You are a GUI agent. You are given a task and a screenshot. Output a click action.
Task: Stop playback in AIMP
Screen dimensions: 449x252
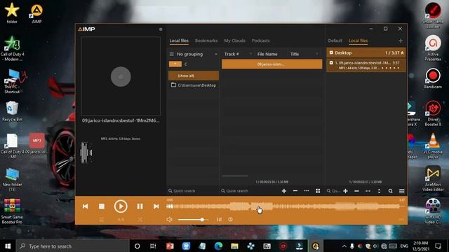pyautogui.click(x=102, y=206)
